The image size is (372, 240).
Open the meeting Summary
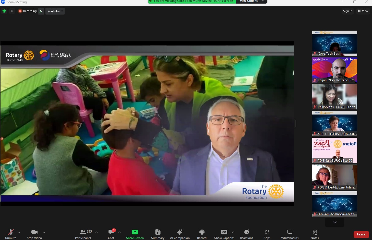[x=158, y=234]
